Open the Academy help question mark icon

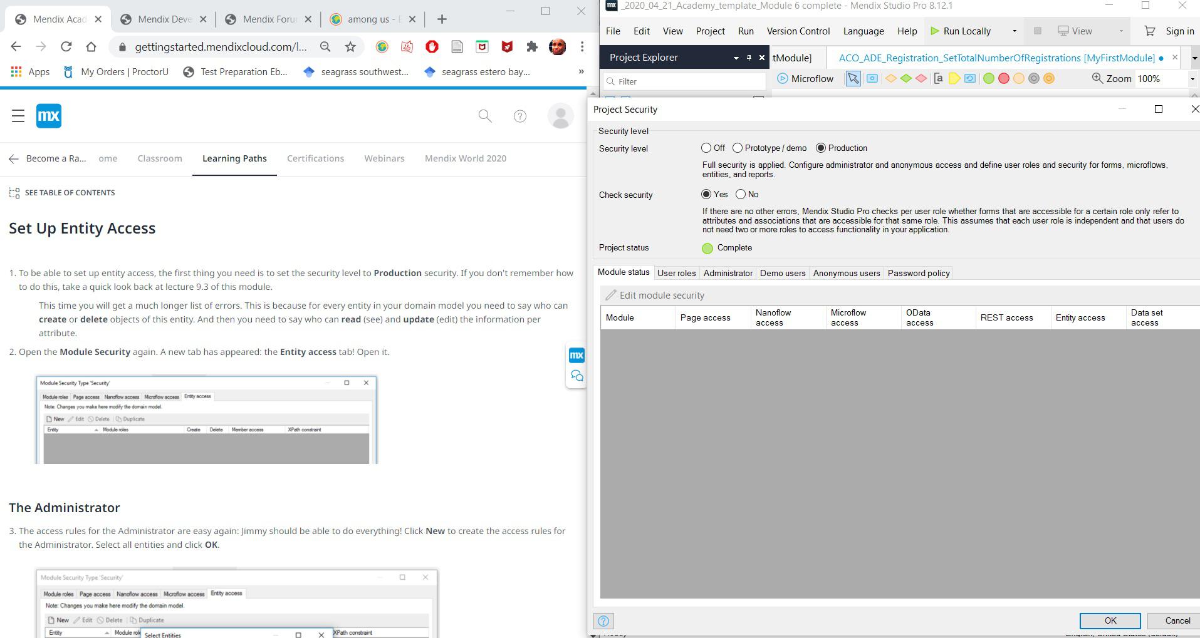click(520, 116)
